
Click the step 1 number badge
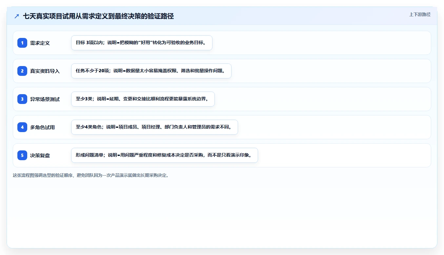point(22,43)
